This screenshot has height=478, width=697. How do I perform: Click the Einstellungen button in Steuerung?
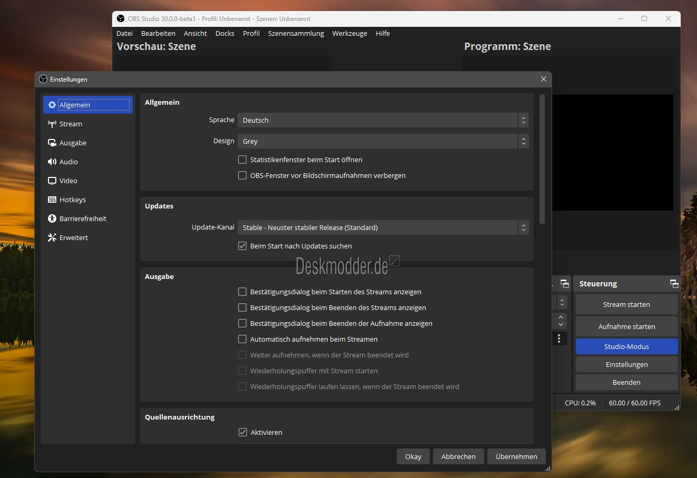[626, 364]
